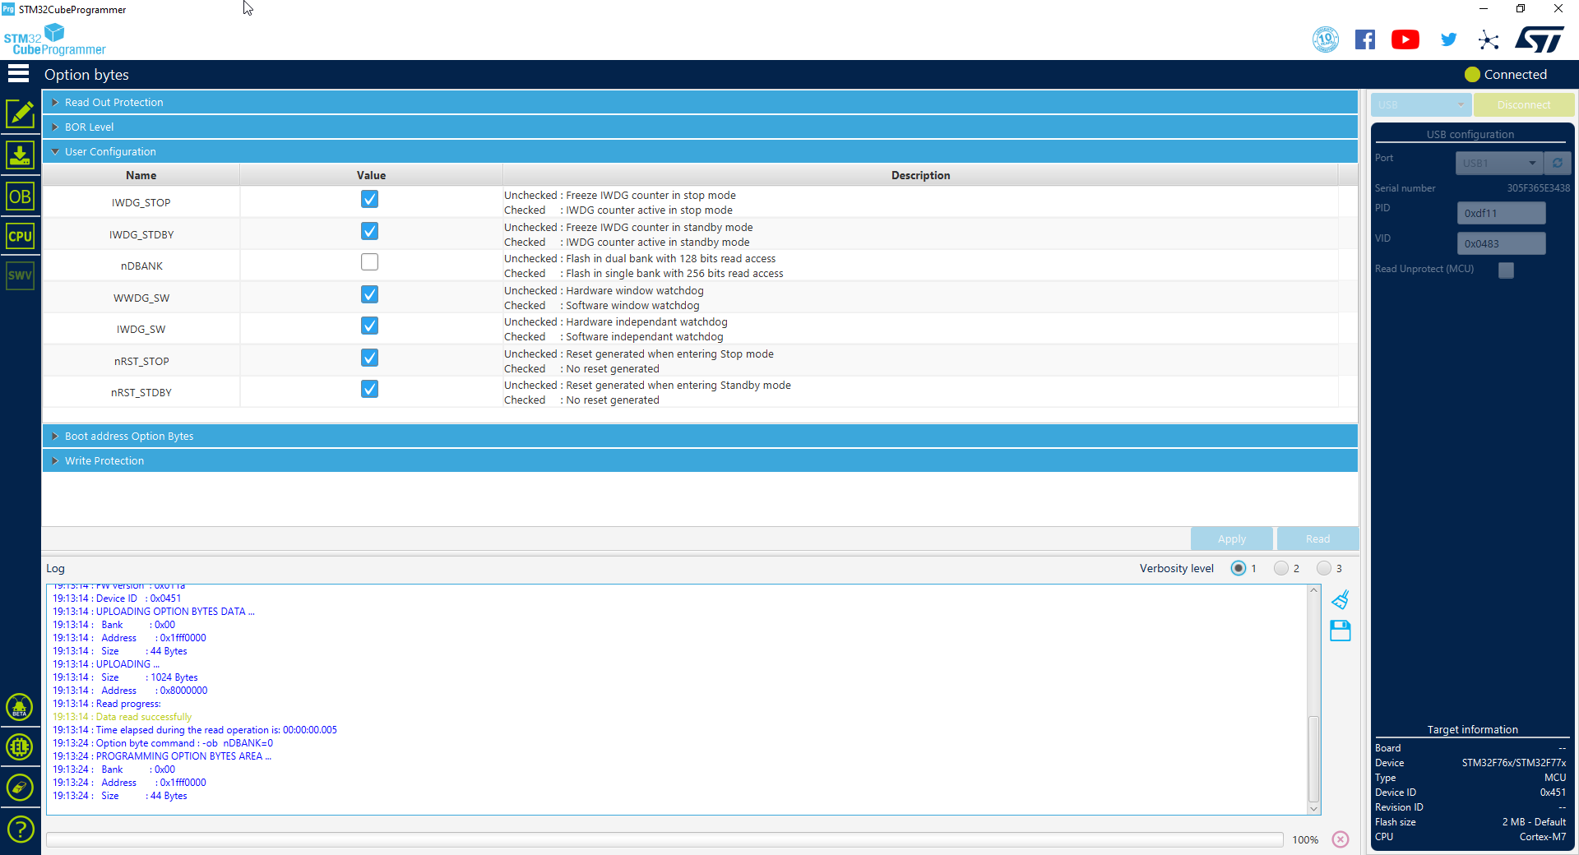Cancel the operation beside progress bar
This screenshot has height=855, width=1579.
tap(1341, 839)
